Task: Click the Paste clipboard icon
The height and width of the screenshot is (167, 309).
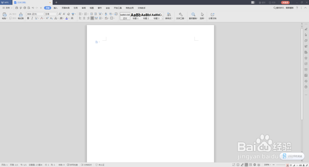Action: point(4,14)
